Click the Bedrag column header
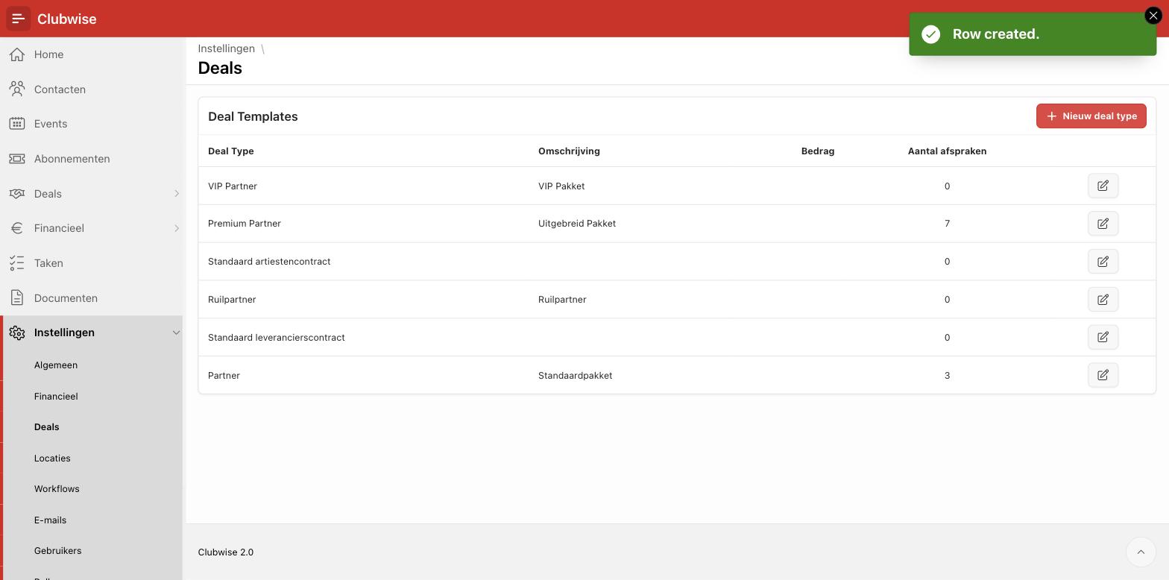Image resolution: width=1169 pixels, height=580 pixels. point(818,151)
